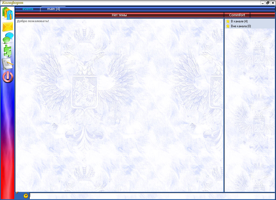Expand the 'Вне канала (0)' group
276x200 pixels.
(x=250, y=26)
